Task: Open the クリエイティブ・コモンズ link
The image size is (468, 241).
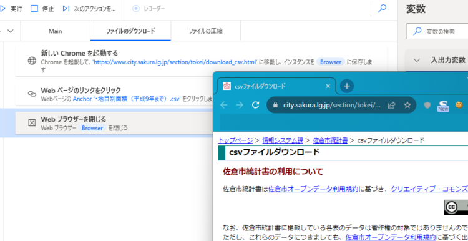Action: click(429, 189)
